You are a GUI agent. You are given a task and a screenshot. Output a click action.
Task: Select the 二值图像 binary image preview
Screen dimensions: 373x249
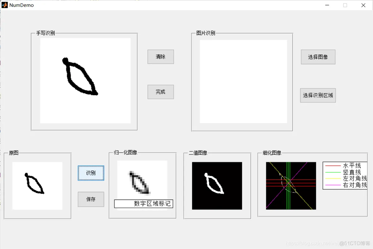217,186
